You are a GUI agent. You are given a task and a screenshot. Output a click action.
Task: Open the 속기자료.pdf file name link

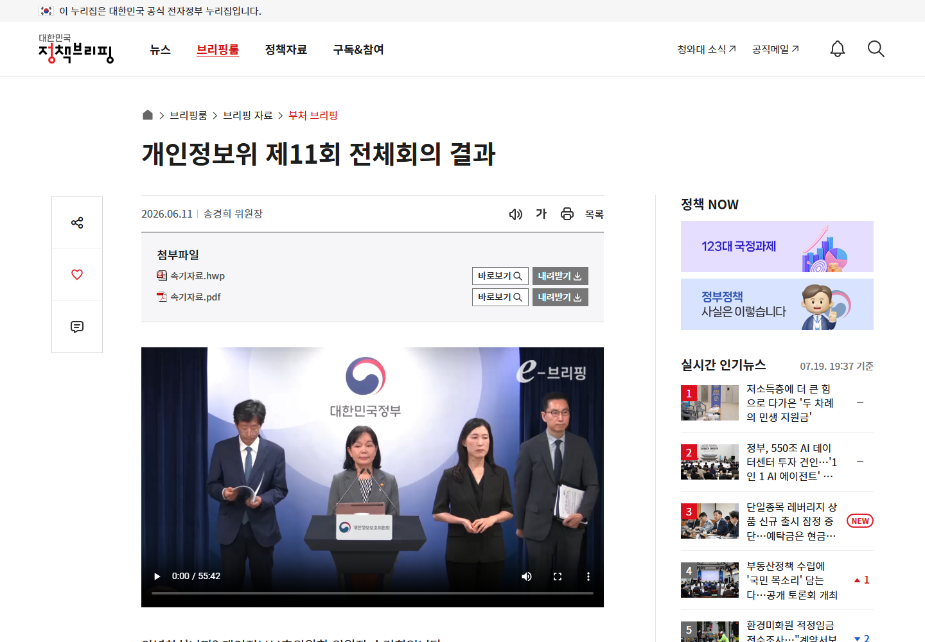(195, 297)
